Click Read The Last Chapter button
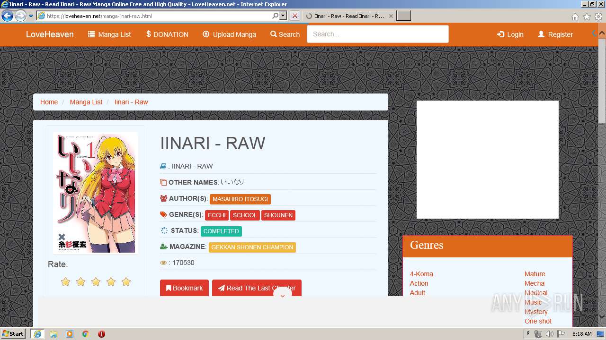606x340 pixels. click(257, 288)
